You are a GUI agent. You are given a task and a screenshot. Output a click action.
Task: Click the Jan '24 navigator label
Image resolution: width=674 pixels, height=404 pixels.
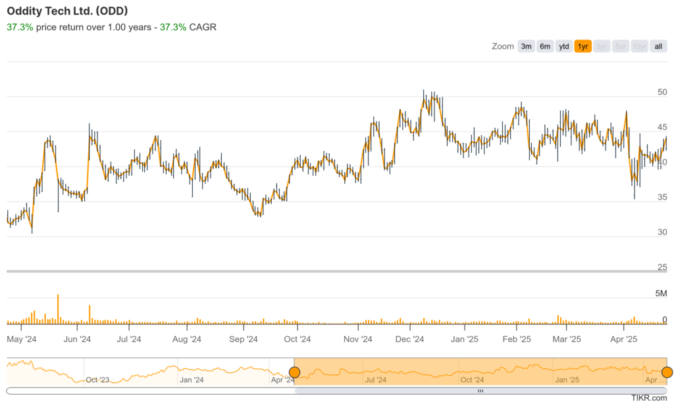pos(192,380)
